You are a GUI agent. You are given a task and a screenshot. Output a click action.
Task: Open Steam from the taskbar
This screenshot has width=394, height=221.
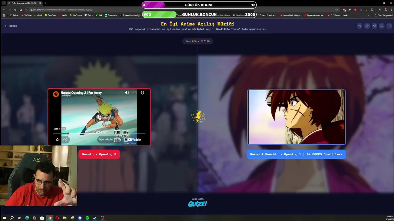pos(95,218)
